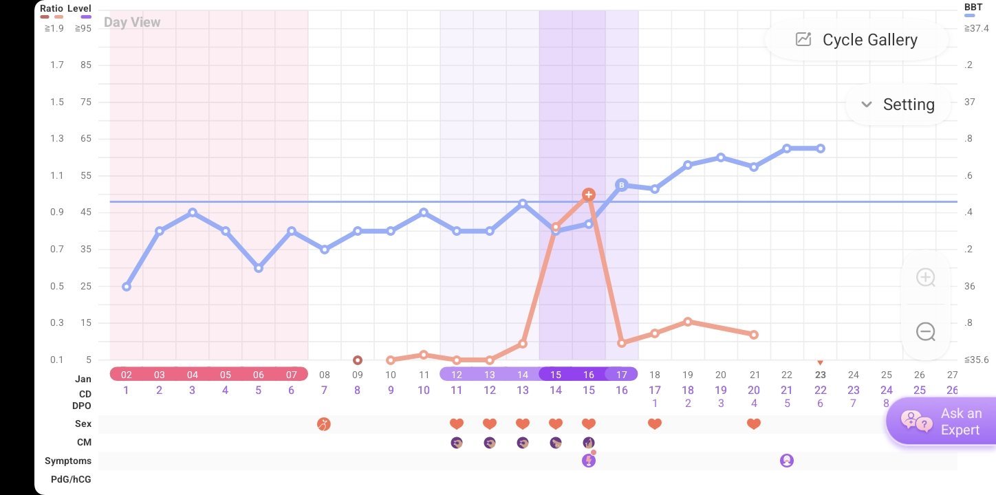Tap the heart icon under Jan 21
996x495 pixels.
[x=753, y=424]
